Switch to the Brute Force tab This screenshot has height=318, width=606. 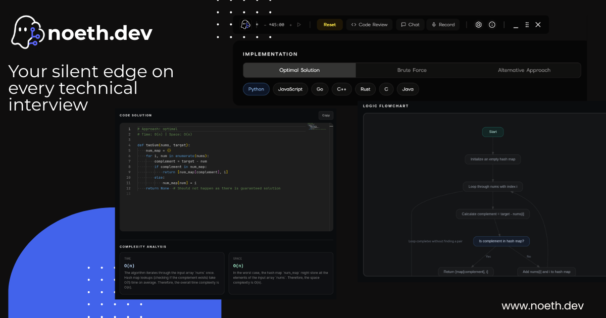(x=412, y=70)
